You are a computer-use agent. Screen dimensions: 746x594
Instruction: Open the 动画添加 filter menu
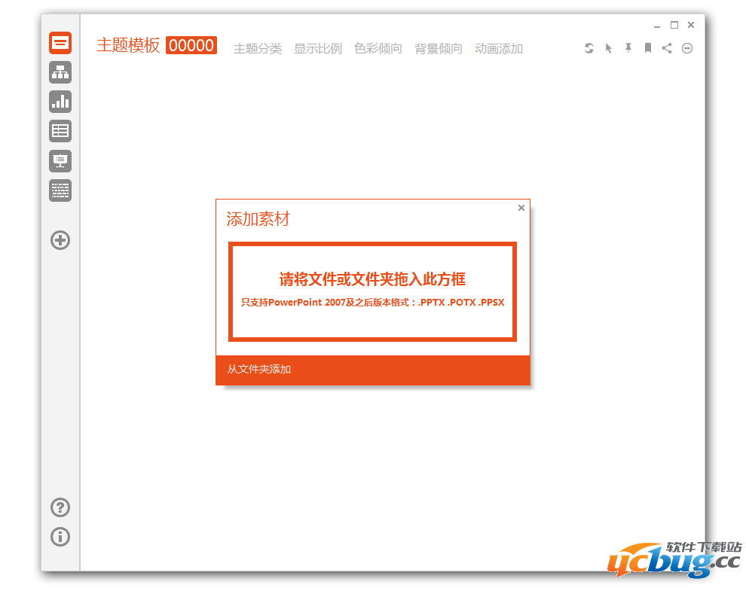click(x=499, y=49)
